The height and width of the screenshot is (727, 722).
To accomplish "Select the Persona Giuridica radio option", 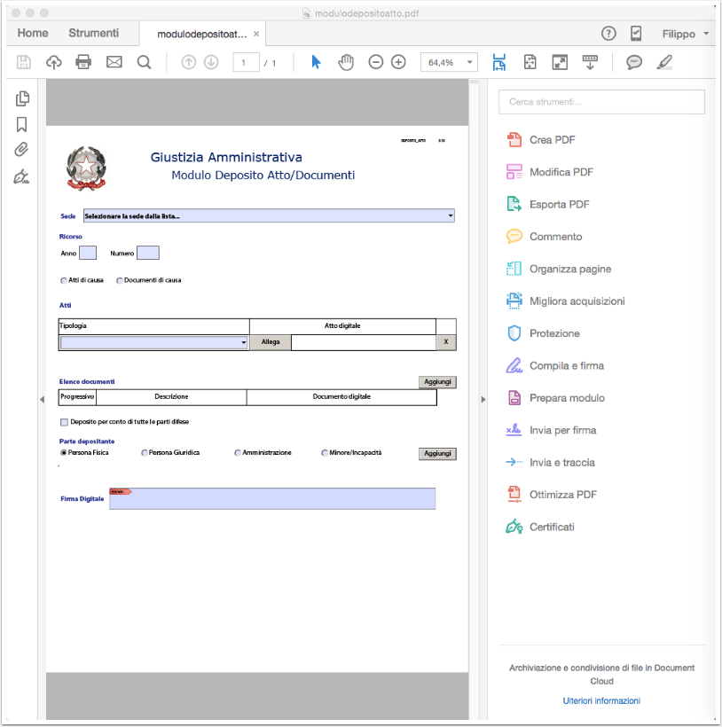I will pos(145,453).
